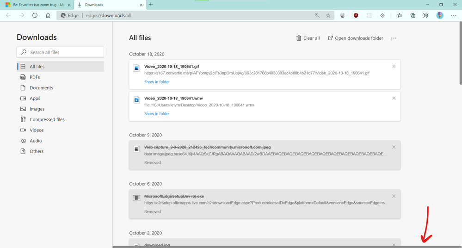Click the October 6, 2020 date heading
The image size is (462, 248).
[x=145, y=184]
